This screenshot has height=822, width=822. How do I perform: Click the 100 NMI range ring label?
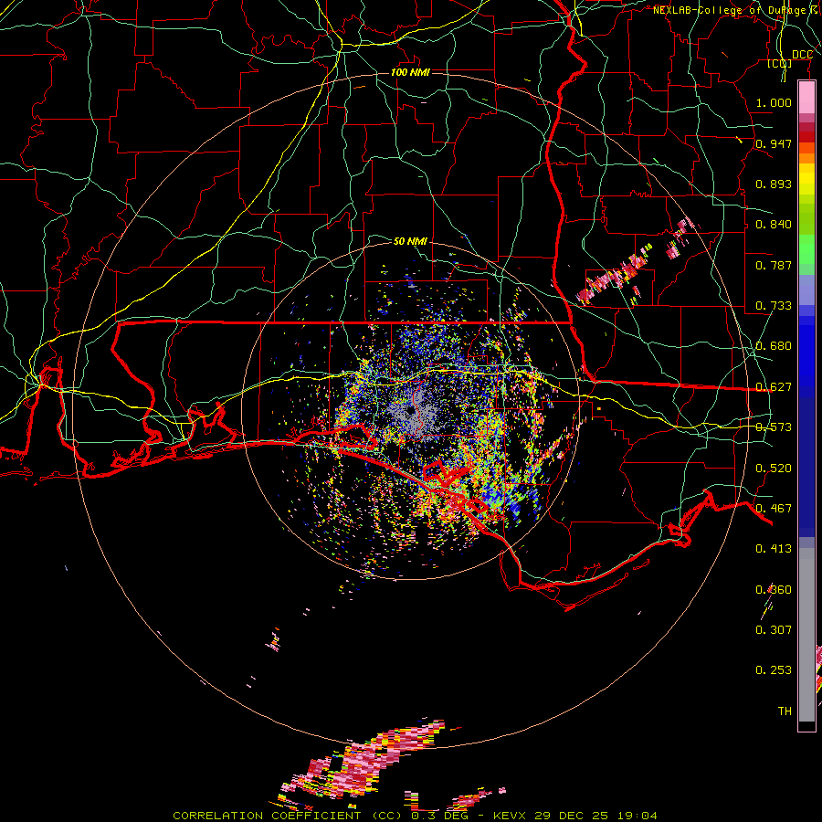(x=410, y=72)
